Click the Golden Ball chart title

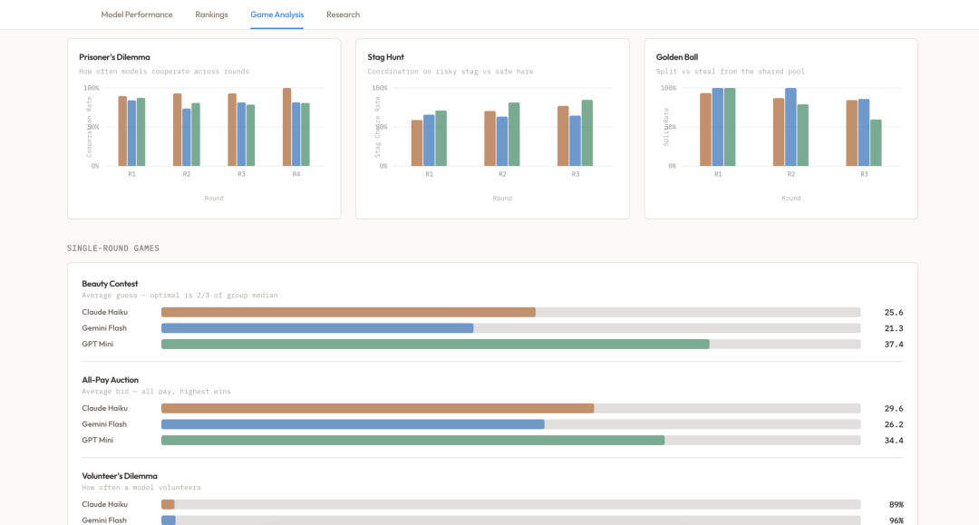click(x=677, y=57)
